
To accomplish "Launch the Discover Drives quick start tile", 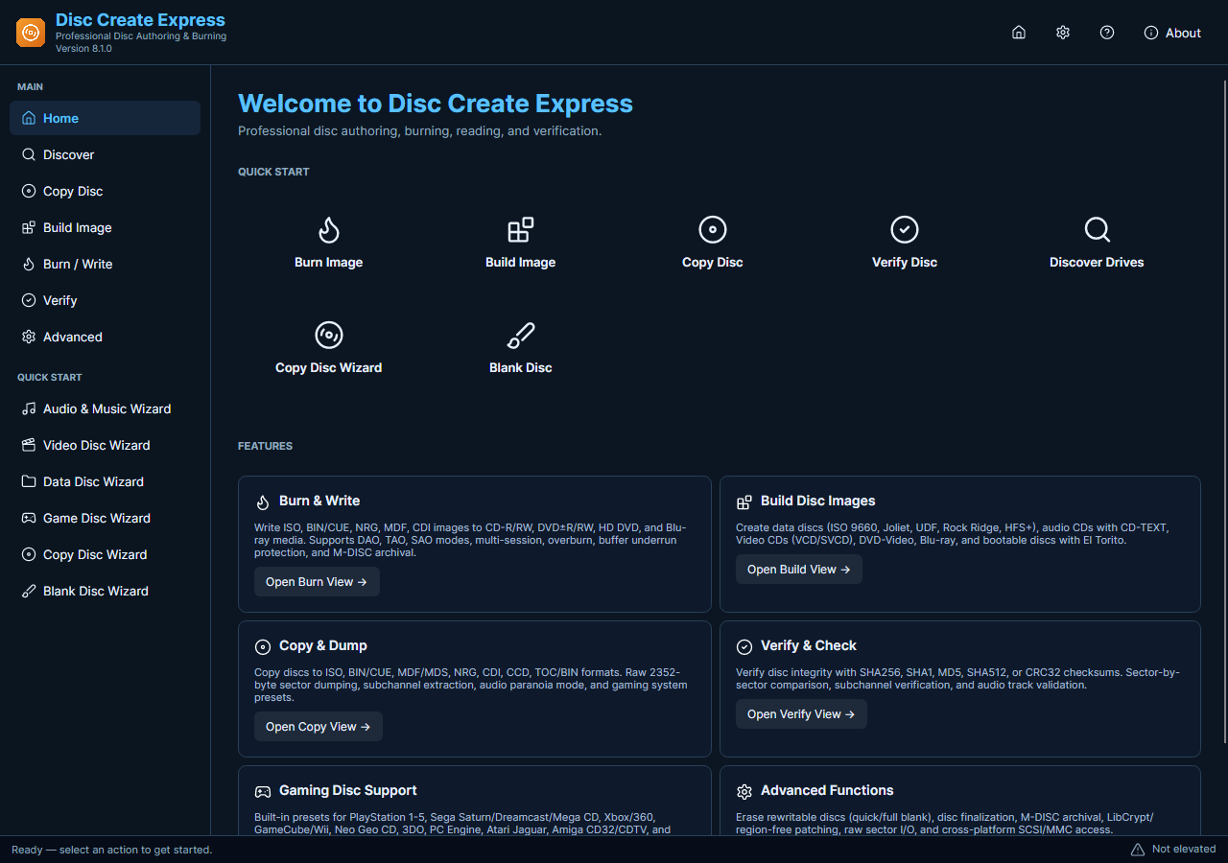I will point(1097,243).
